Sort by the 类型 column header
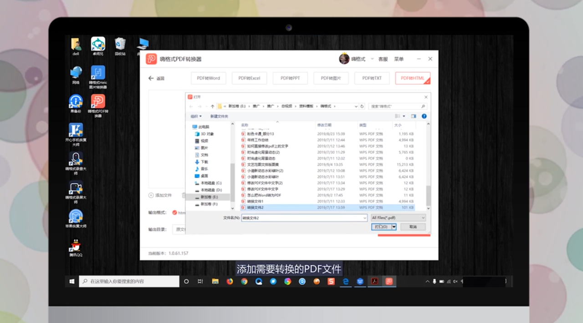Image resolution: width=583 pixels, height=323 pixels. [363, 125]
